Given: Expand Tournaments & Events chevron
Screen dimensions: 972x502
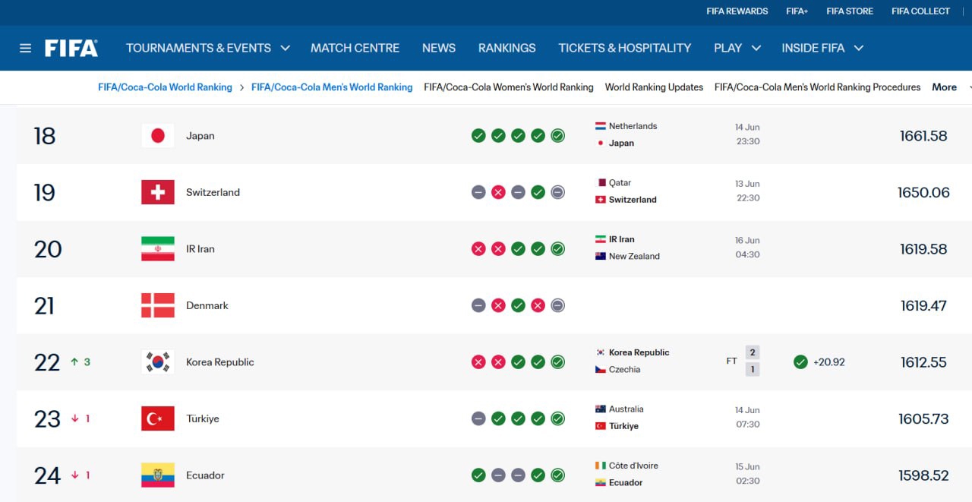Looking at the screenshot, I should click(x=286, y=48).
